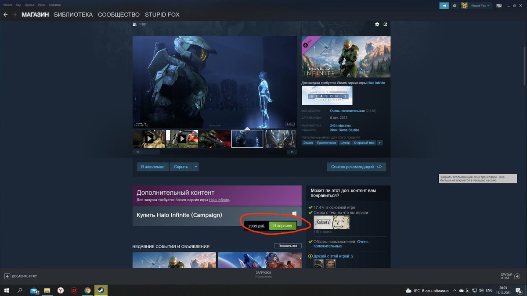The height and width of the screenshot is (296, 527).
Task: Switch to the СООБЩЕСТВО tab
Action: point(119,14)
